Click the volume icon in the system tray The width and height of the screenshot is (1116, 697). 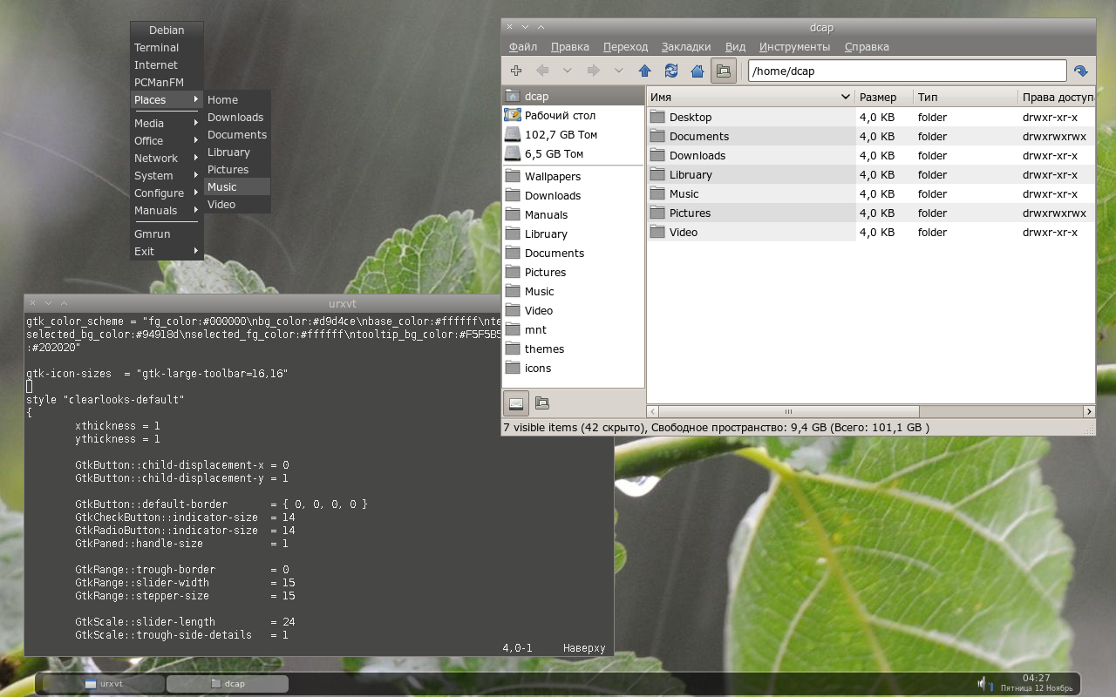[x=983, y=684]
